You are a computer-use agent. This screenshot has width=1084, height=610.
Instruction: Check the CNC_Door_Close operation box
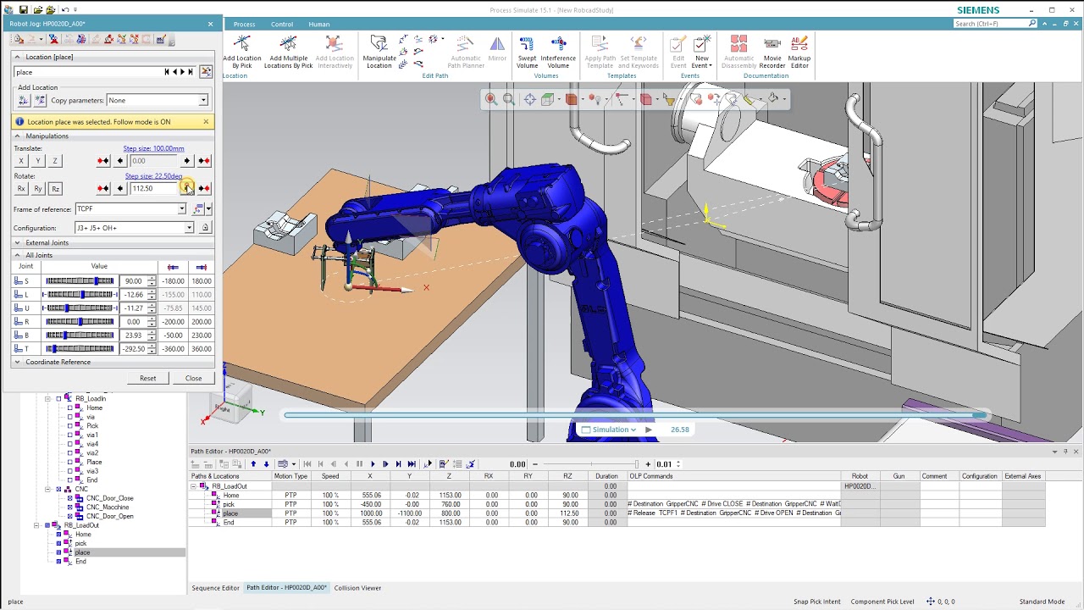click(69, 498)
